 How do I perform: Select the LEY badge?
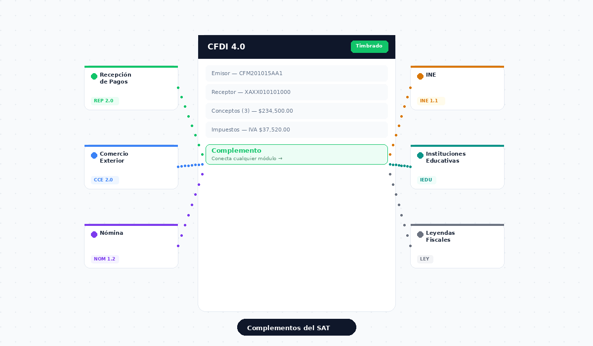pyautogui.click(x=425, y=259)
